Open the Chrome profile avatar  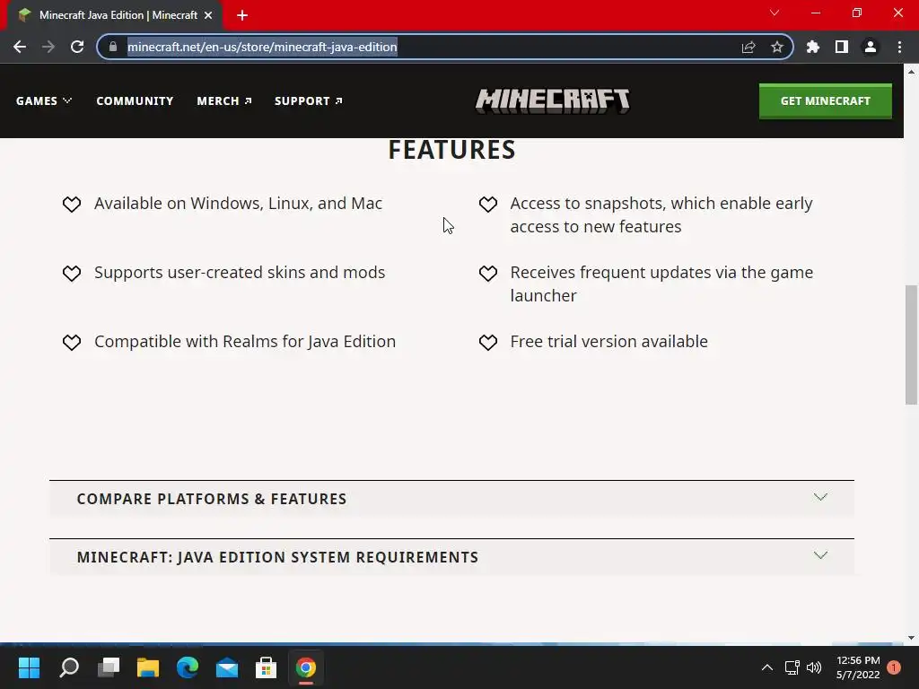tap(871, 47)
